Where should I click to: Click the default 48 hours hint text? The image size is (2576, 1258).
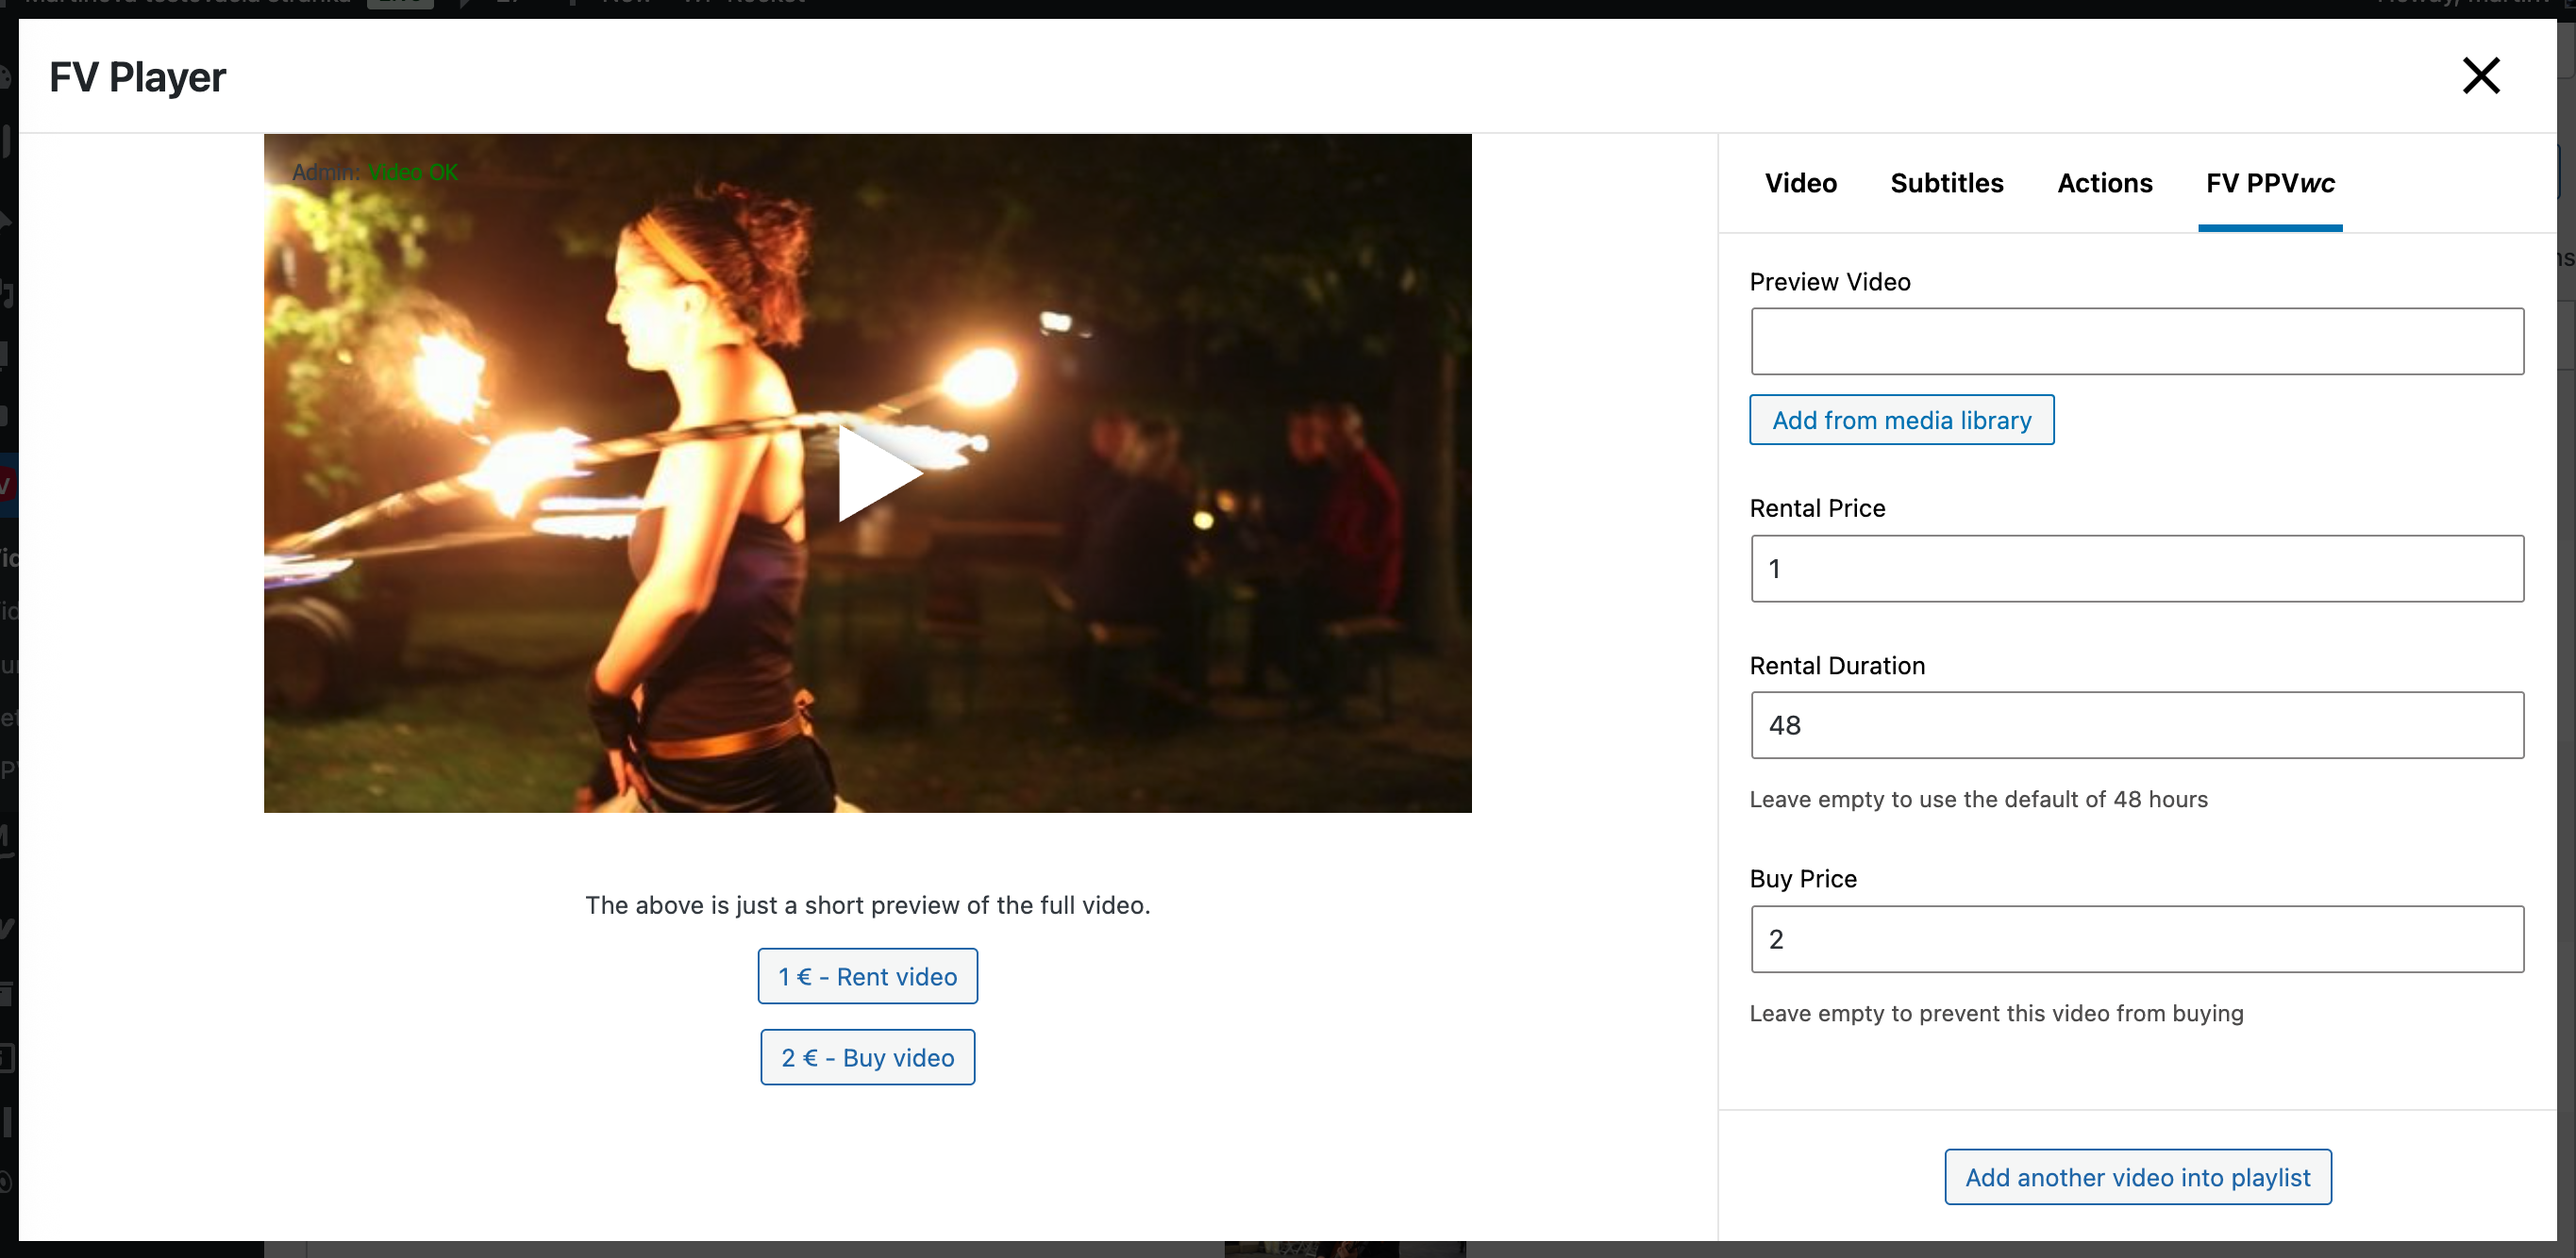coord(1978,800)
